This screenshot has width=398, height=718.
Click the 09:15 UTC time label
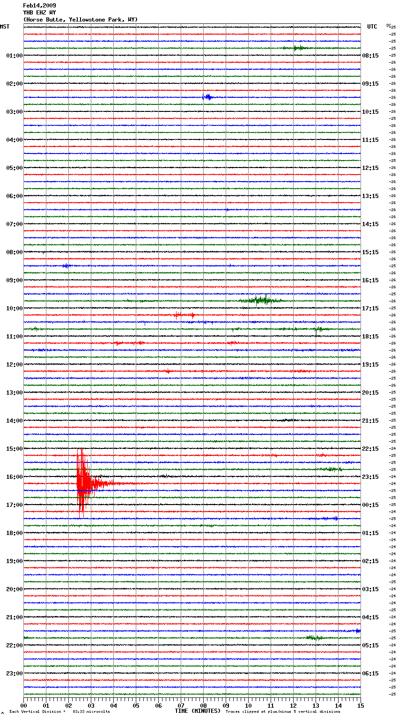(x=370, y=84)
